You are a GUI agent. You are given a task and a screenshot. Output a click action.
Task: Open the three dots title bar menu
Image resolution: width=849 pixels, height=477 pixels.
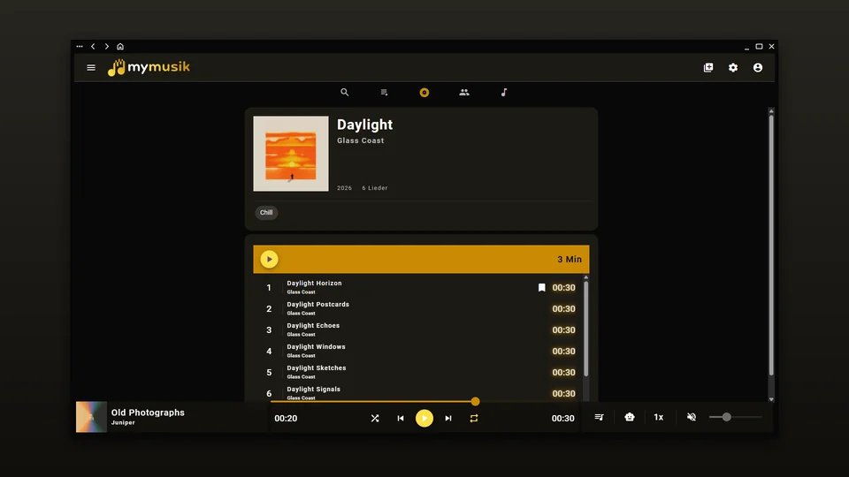(x=80, y=47)
